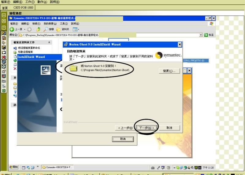Go up one folder level icon
Image resolution: width=245 pixels, height=175 pixels.
[x=39, y=29]
